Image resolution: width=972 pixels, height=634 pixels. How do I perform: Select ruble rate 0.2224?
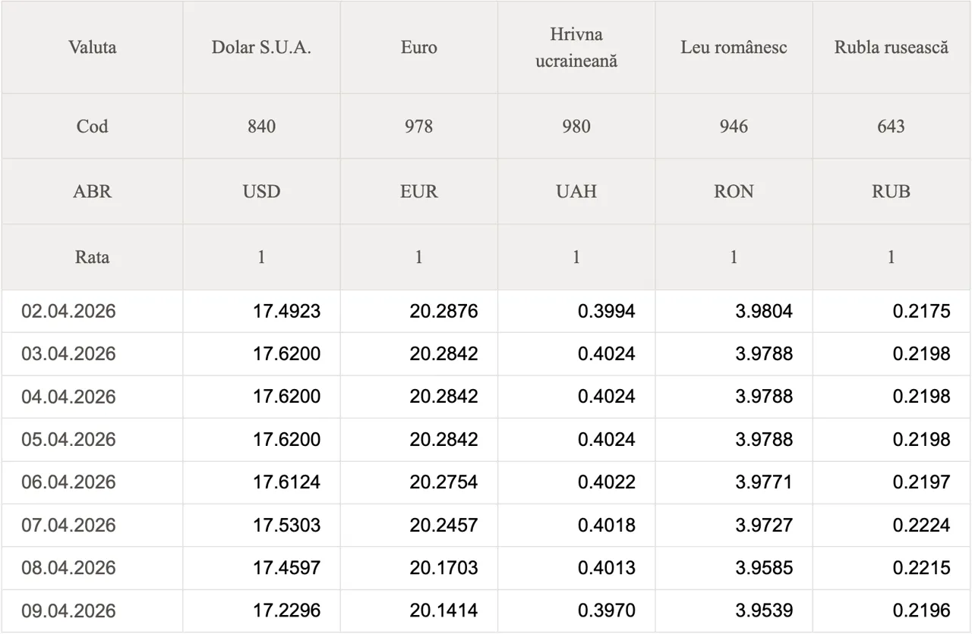(921, 525)
